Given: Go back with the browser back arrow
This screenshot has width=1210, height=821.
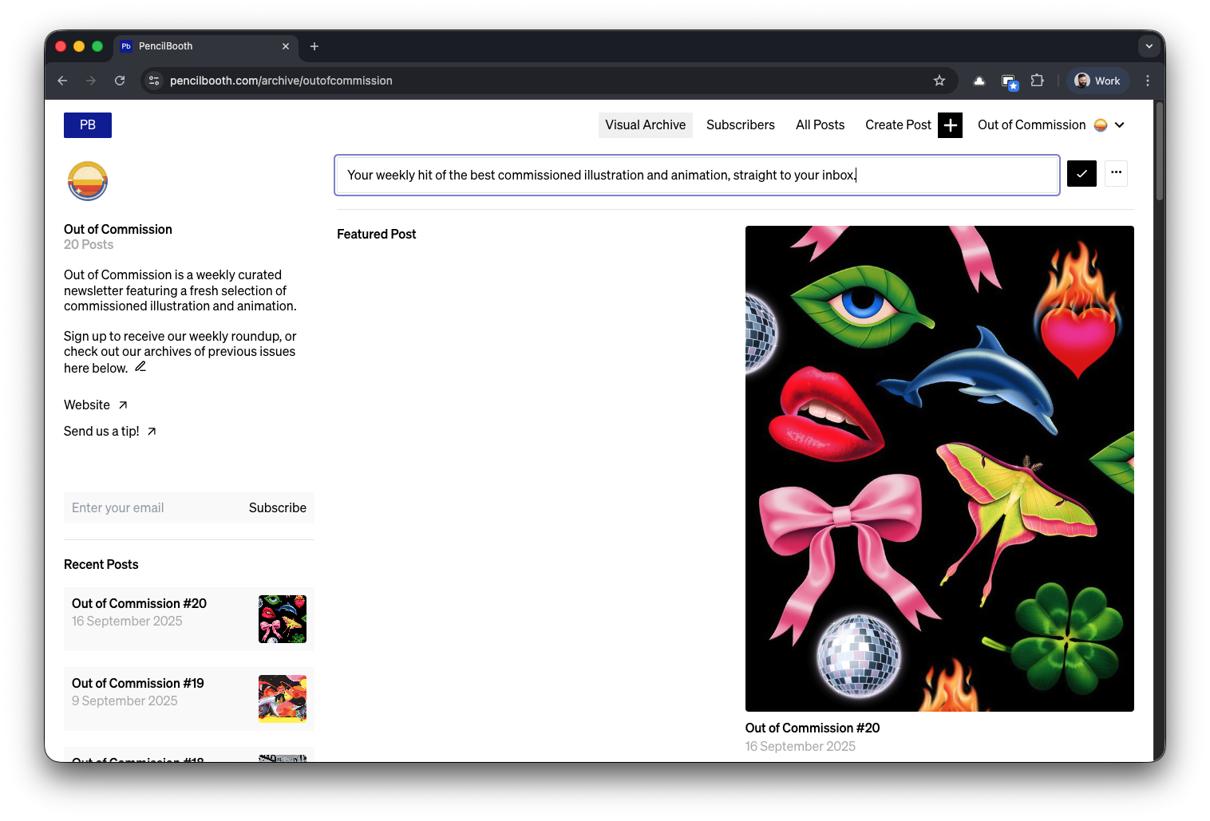Looking at the screenshot, I should (x=62, y=81).
